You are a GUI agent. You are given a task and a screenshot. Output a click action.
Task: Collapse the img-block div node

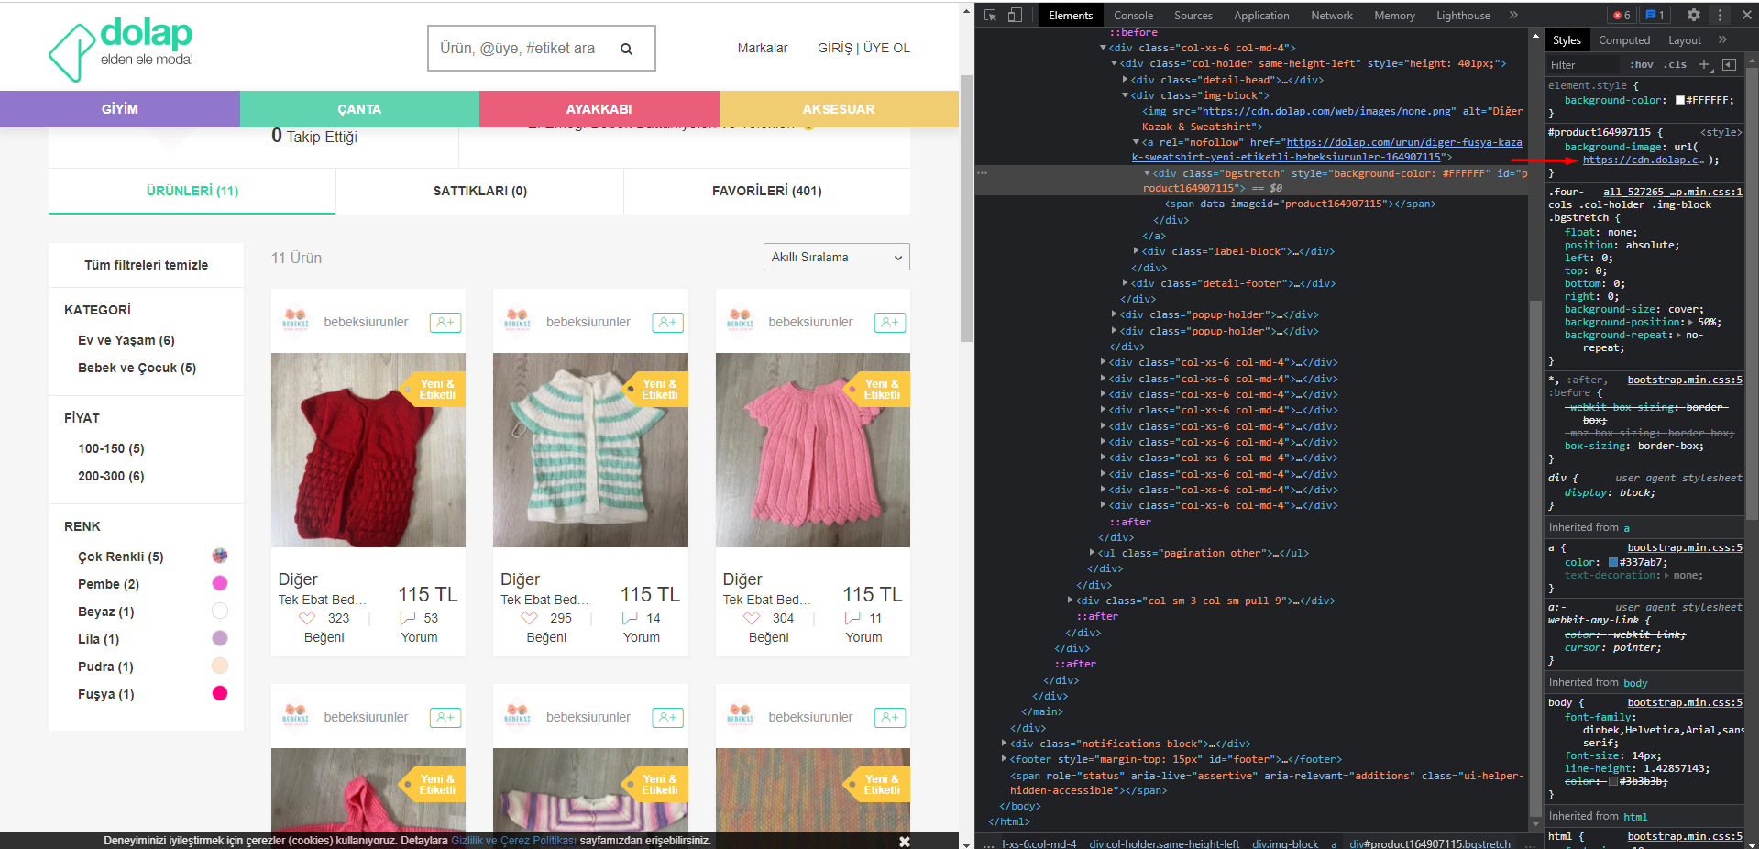(1125, 95)
